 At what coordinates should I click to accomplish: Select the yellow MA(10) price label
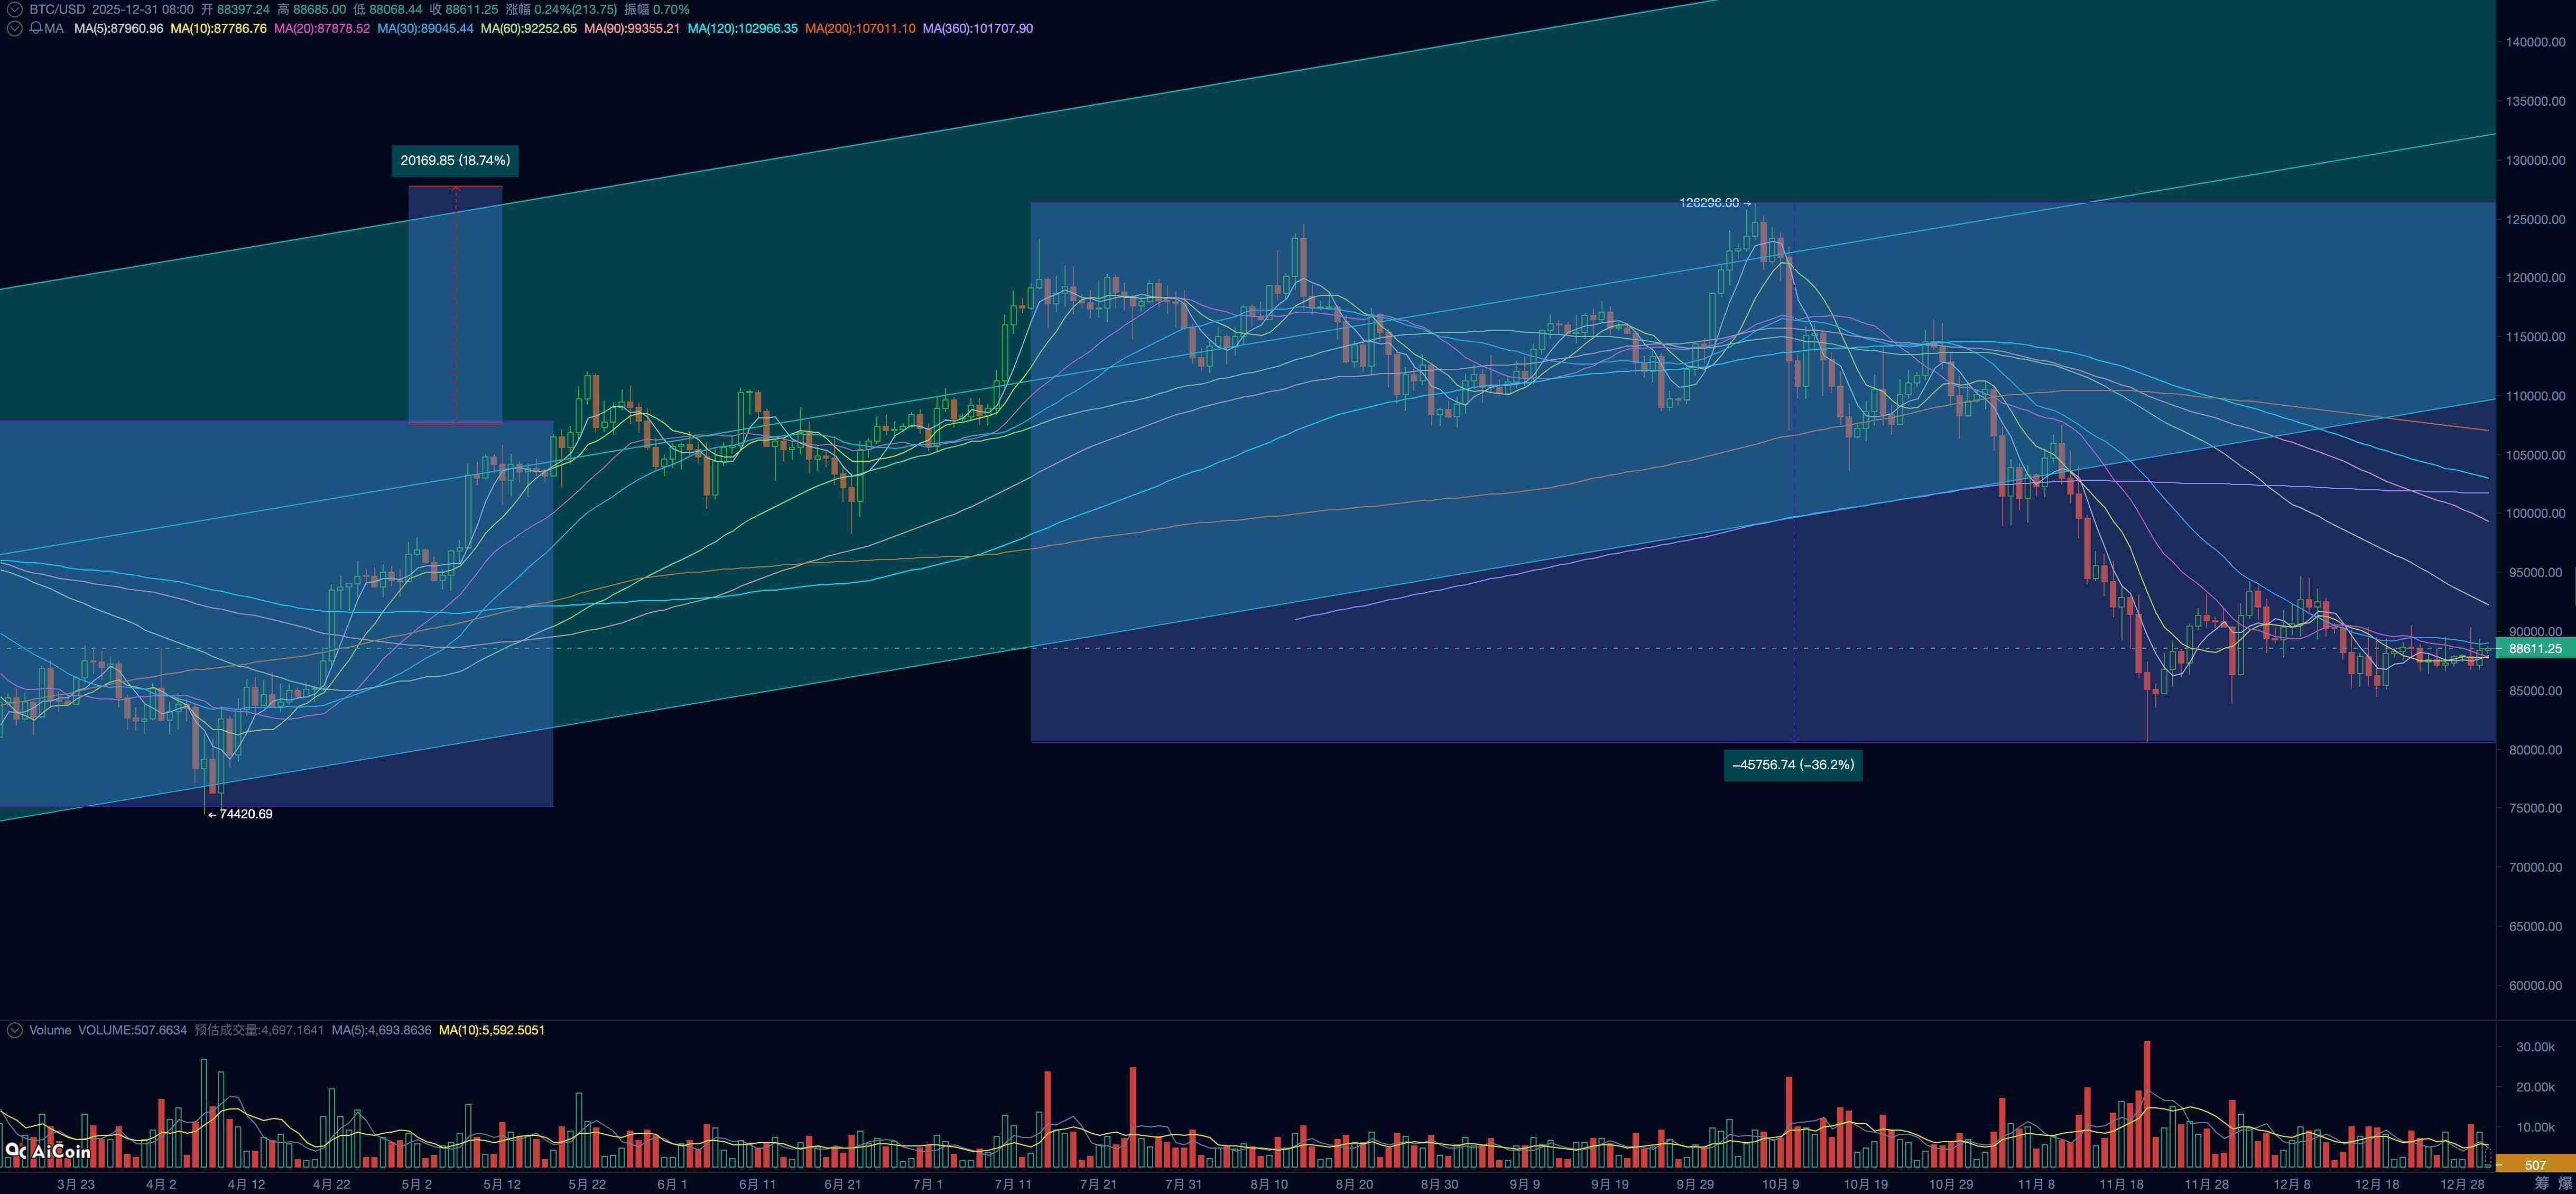(x=218, y=29)
